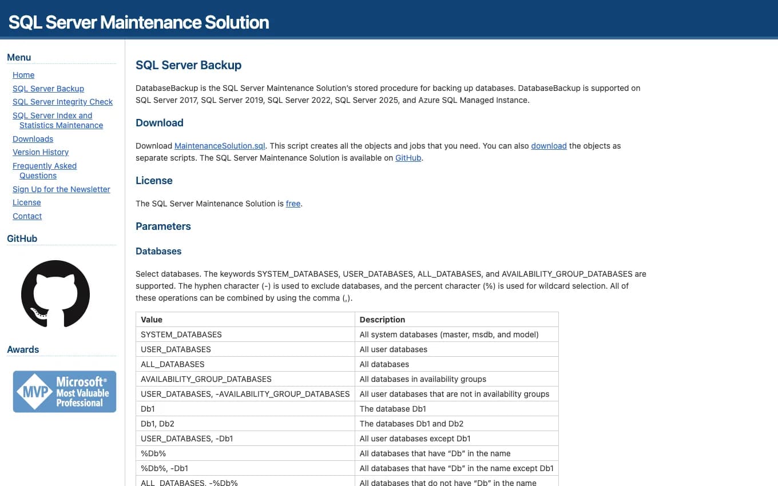Viewport: 778px width, 486px height.
Task: Click the sidebar 'GitHub' heading
Action: (22, 239)
